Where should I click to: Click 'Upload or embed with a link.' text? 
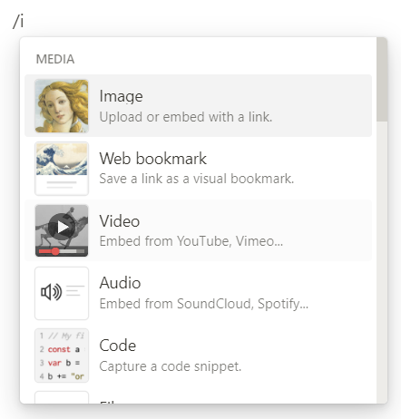186,117
